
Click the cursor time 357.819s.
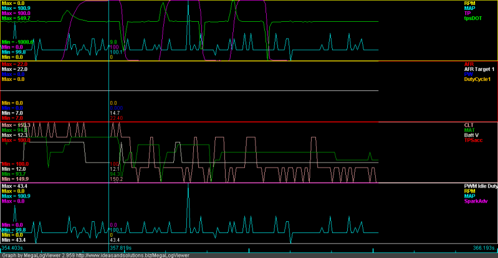pos(121,247)
